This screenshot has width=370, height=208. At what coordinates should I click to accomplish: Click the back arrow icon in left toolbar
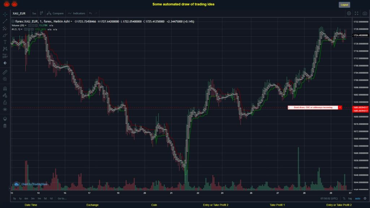pyautogui.click(x=5, y=63)
